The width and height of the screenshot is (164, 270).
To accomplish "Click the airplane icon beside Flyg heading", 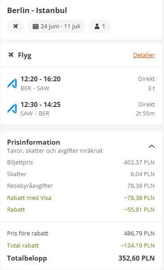I will click(11, 55).
